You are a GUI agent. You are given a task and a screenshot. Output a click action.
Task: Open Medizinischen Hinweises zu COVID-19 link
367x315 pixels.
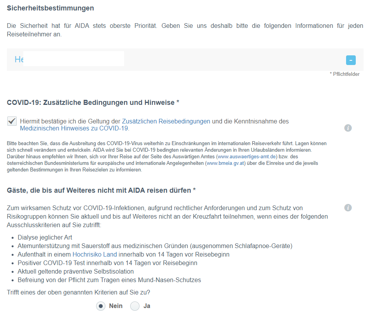74,128
